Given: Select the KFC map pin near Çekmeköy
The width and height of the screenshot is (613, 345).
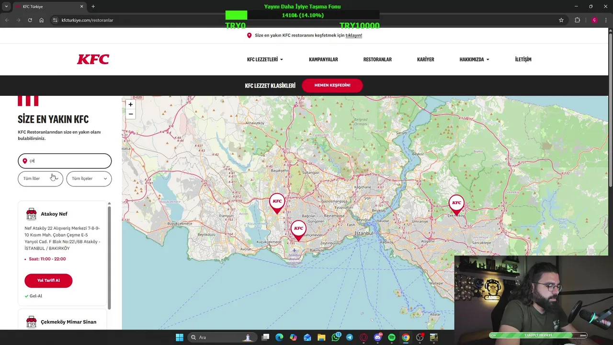Looking at the screenshot, I should pos(456,205).
